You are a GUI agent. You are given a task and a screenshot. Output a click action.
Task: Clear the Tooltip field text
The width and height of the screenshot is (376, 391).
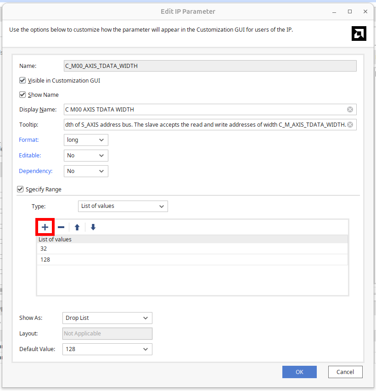(350, 124)
